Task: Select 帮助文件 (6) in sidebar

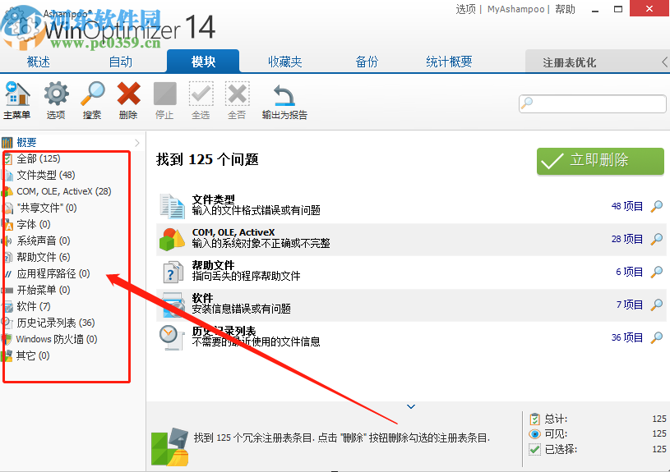Action: [x=43, y=257]
